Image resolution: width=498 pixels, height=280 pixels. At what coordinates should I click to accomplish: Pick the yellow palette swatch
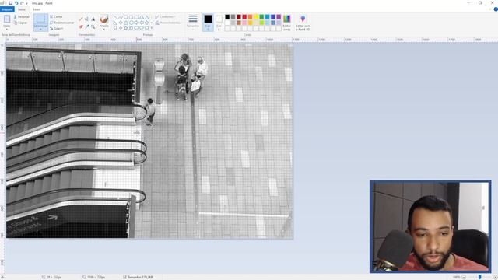[x=256, y=17]
